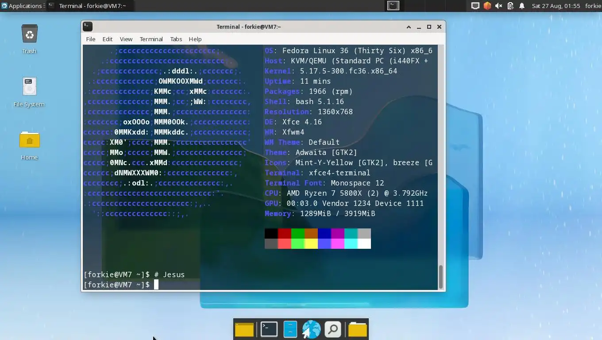
Task: Click the orange hexagon tray icon
Action: pyautogui.click(x=487, y=6)
